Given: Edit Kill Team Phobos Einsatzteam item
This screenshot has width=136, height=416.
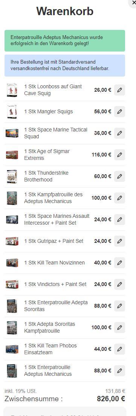Looking at the screenshot, I should pos(119,349).
